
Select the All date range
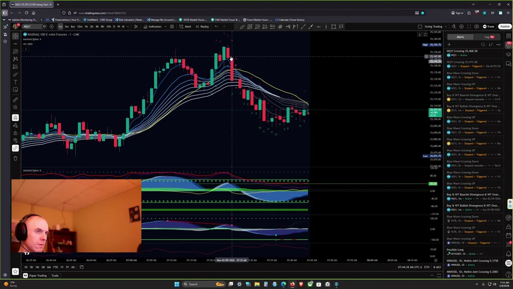pyautogui.click(x=73, y=267)
